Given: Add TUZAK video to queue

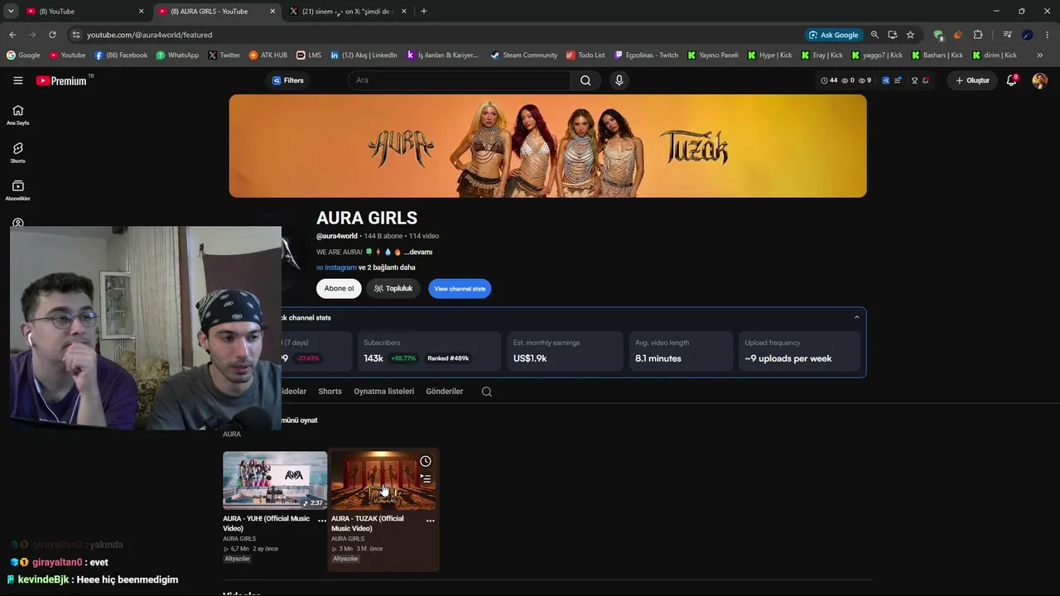Looking at the screenshot, I should [426, 478].
